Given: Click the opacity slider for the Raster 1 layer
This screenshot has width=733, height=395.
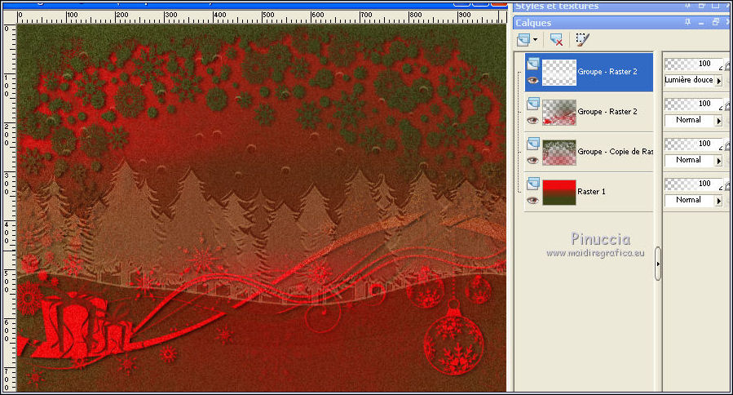Looking at the screenshot, I should click(x=694, y=184).
